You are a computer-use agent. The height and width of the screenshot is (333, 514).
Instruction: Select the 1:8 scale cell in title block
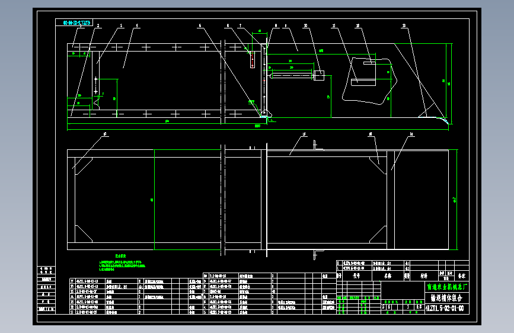click(x=419, y=307)
